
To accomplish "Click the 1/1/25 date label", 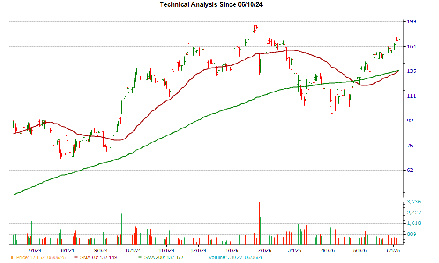I will (x=232, y=250).
